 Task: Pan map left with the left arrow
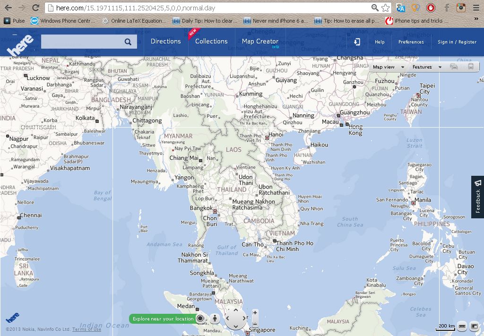pyautogui.click(x=228, y=318)
